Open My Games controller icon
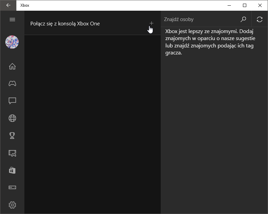 point(12,83)
